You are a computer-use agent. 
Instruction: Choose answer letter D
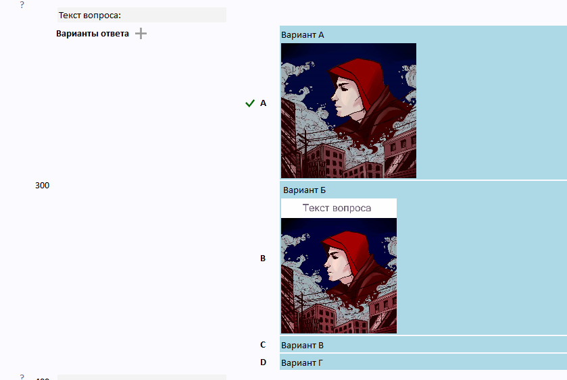pos(264,362)
